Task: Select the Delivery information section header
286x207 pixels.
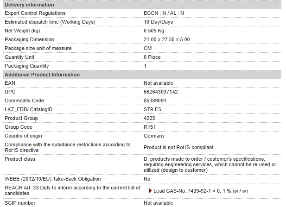Action: (x=142, y=5)
